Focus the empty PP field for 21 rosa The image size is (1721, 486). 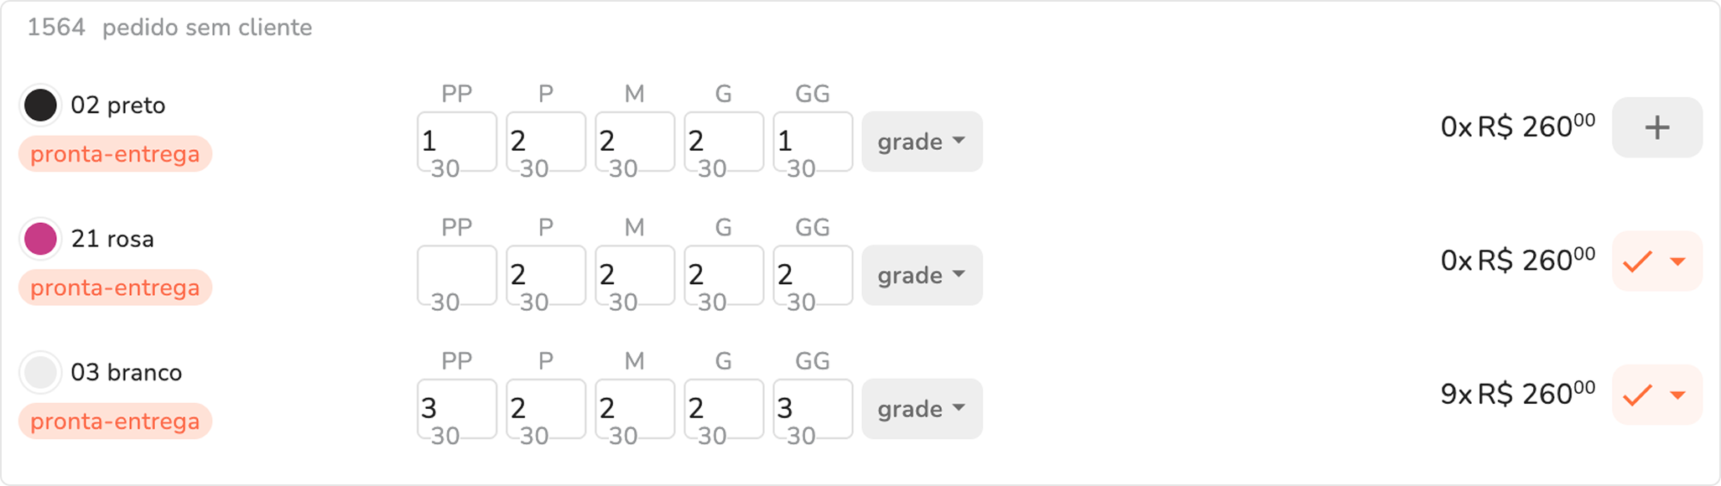click(456, 275)
